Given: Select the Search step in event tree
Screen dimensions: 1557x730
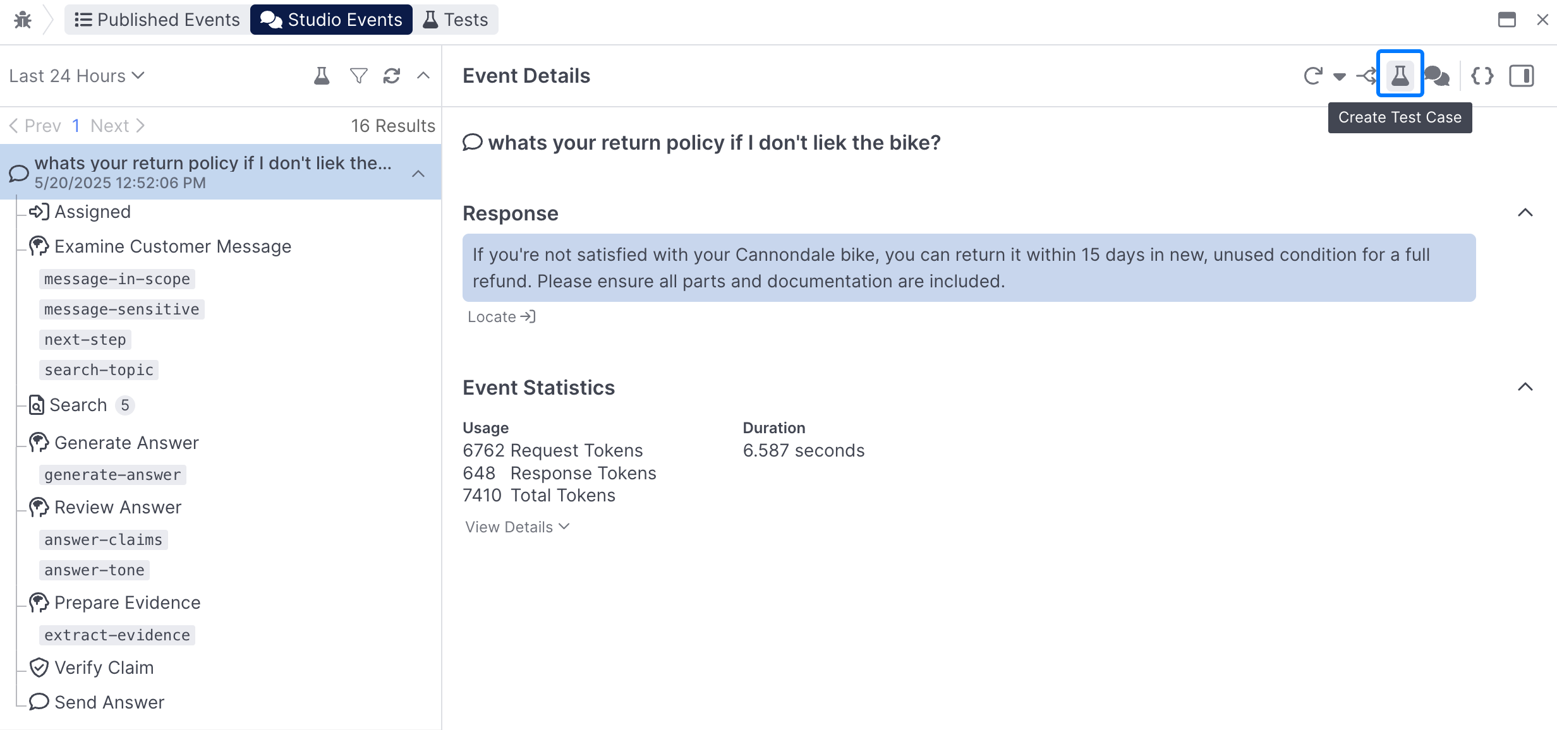Looking at the screenshot, I should [78, 405].
